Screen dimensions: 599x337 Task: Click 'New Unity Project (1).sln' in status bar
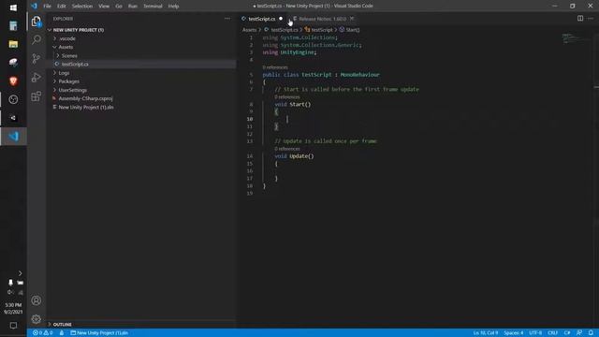(99, 333)
